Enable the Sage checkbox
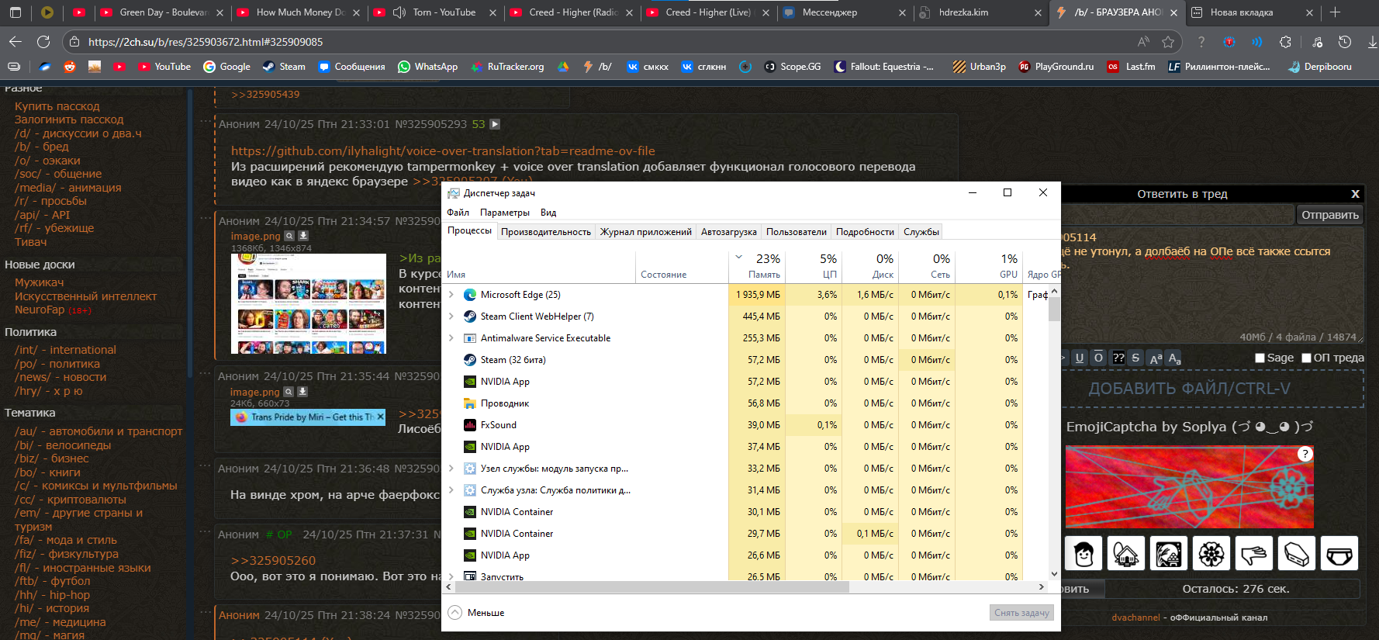The width and height of the screenshot is (1379, 640). pos(1260,358)
